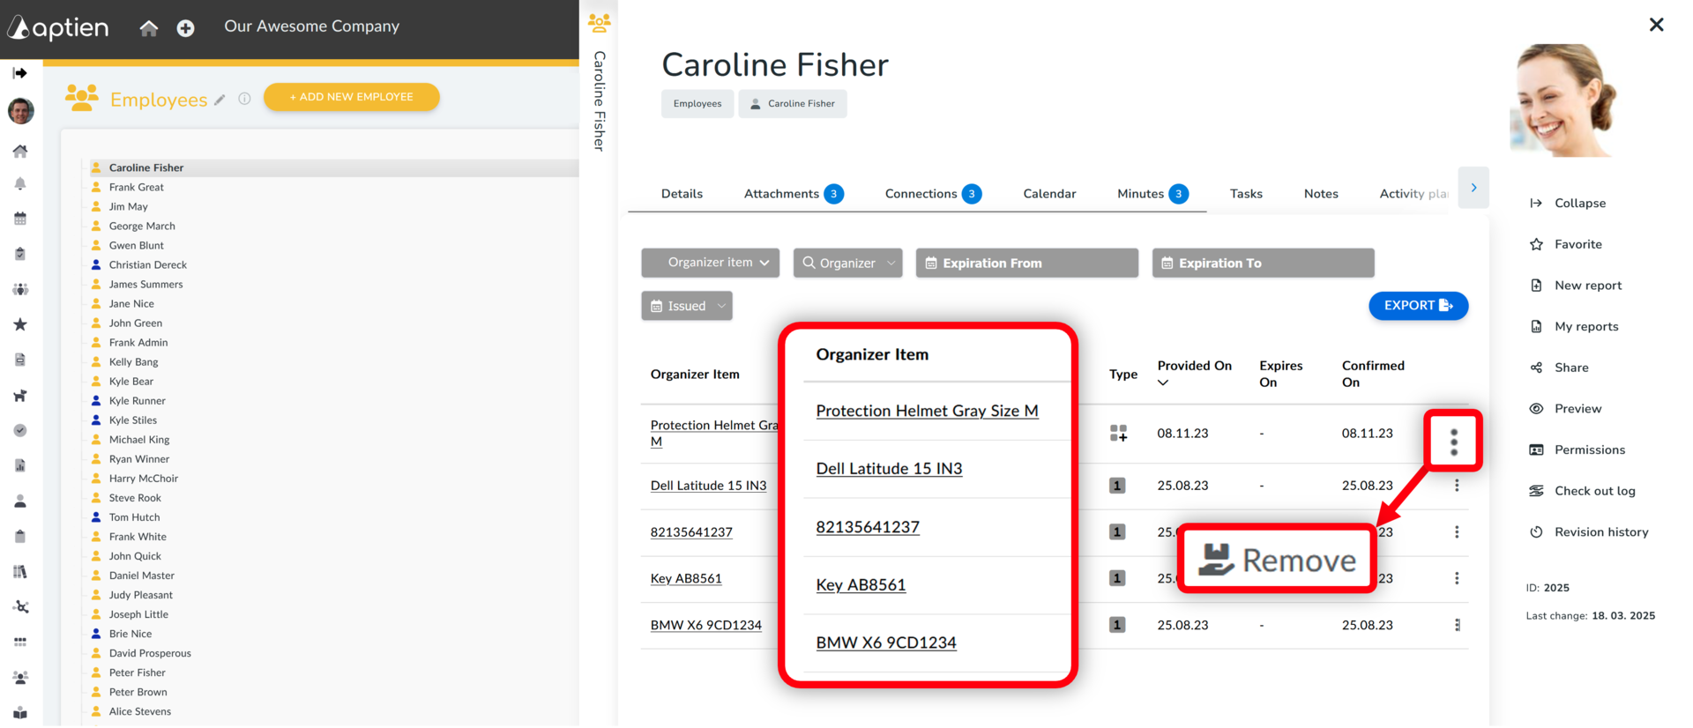Switch to the Attachments tab
1693x728 pixels.
[x=794, y=194]
